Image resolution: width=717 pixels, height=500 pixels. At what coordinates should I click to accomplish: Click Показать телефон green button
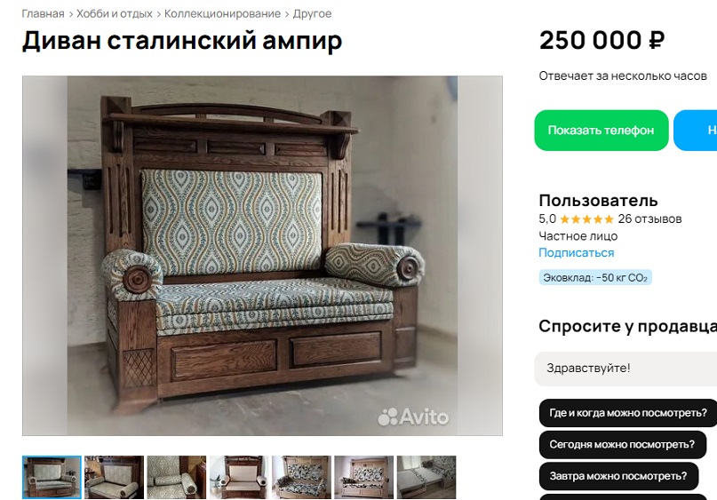coord(601,131)
